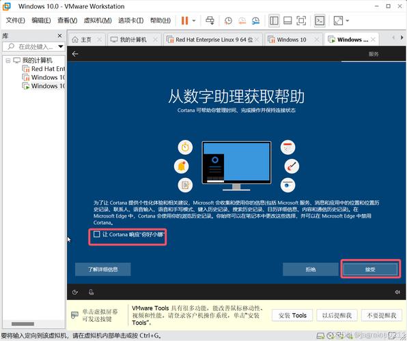The image size is (407, 341).
Task: Take a snapshot of this VM
Action: coord(228,20)
